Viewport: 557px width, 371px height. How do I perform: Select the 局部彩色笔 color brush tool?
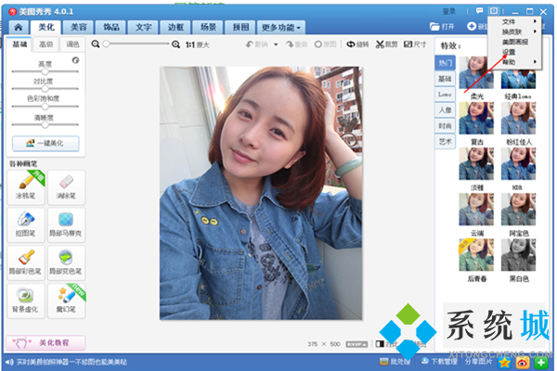coord(26,262)
